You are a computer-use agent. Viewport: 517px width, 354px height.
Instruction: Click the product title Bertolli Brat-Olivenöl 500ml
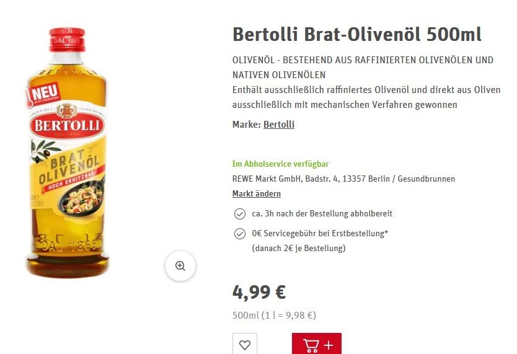(x=357, y=34)
